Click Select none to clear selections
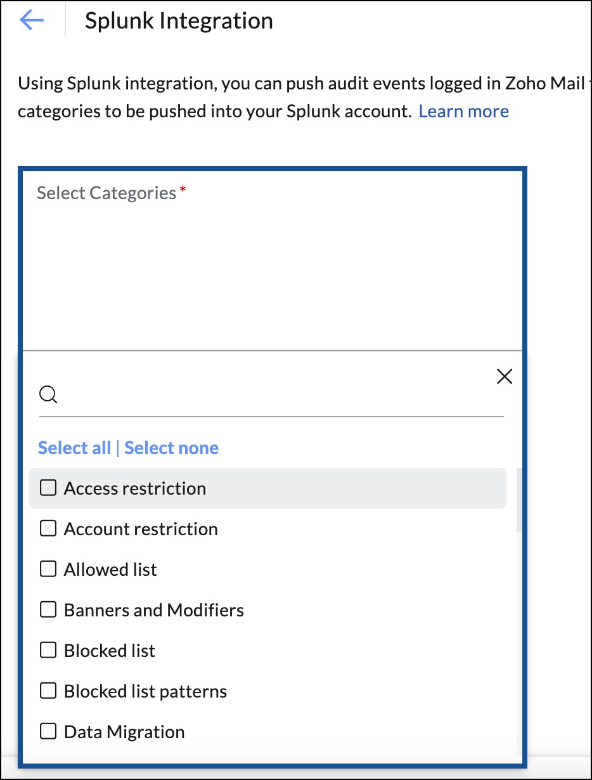The image size is (592, 780). [171, 448]
